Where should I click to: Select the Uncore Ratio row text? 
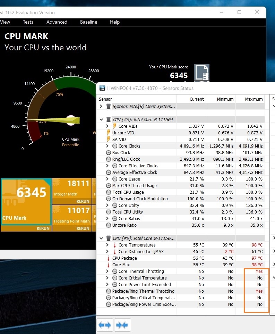(124, 225)
